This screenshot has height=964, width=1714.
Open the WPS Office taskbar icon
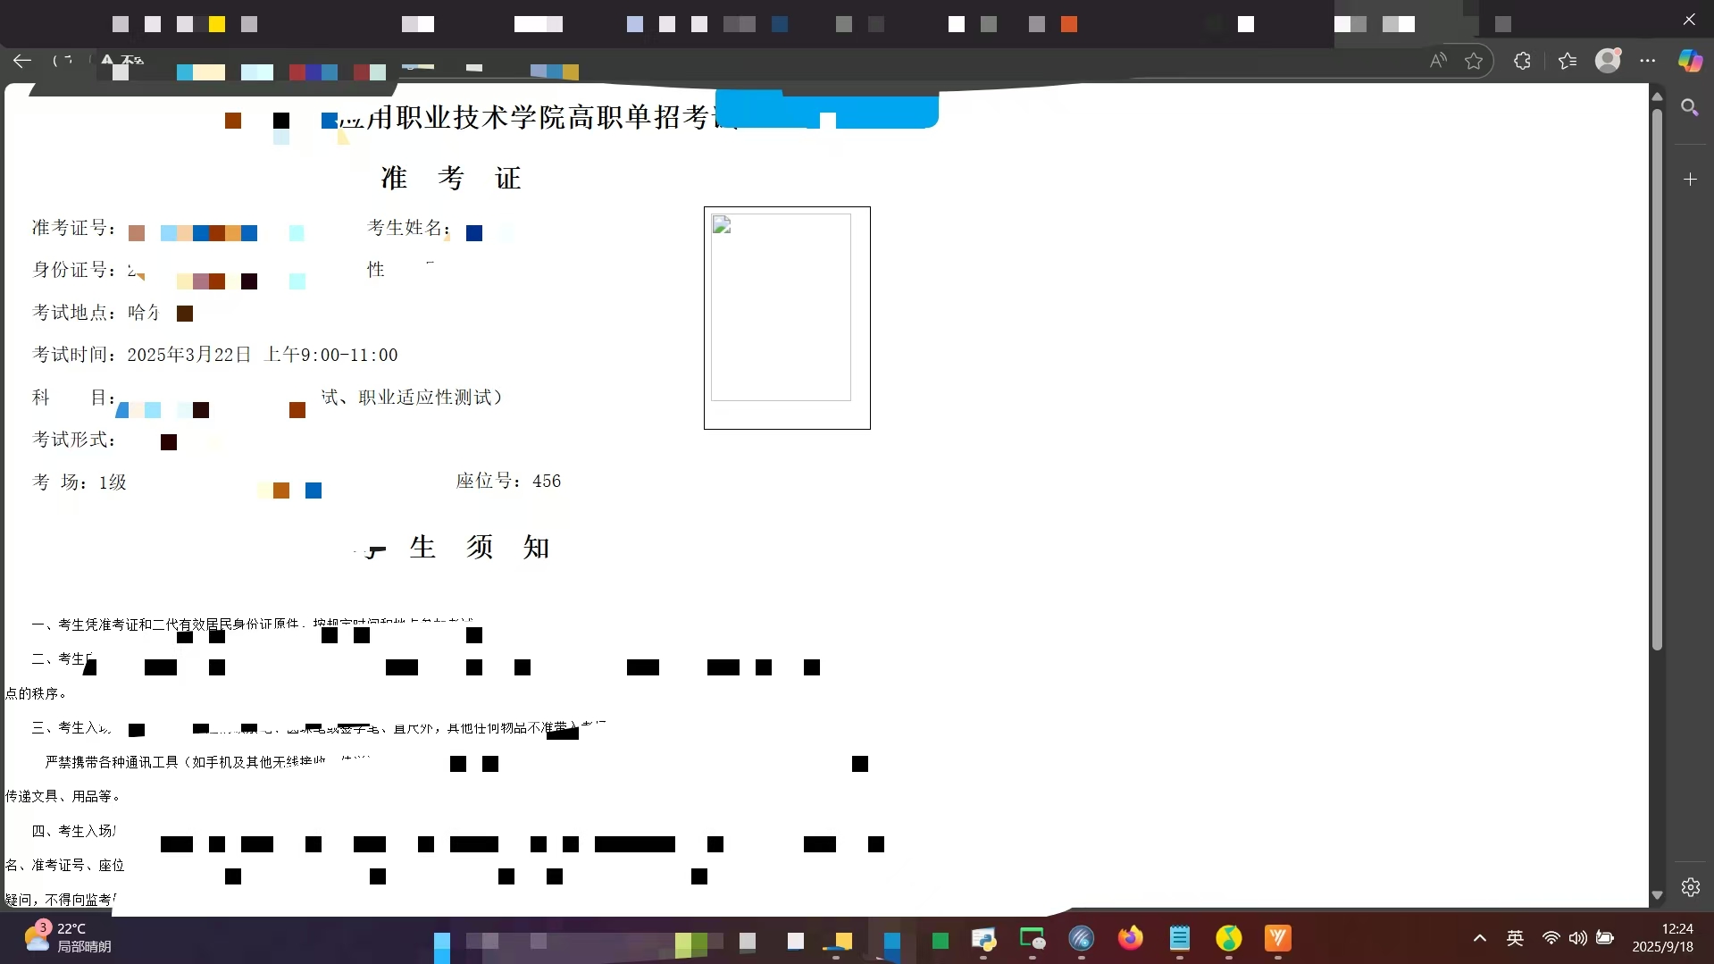1277,938
